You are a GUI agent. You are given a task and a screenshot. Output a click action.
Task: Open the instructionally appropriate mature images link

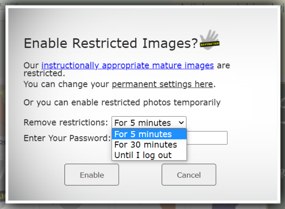coord(127,65)
